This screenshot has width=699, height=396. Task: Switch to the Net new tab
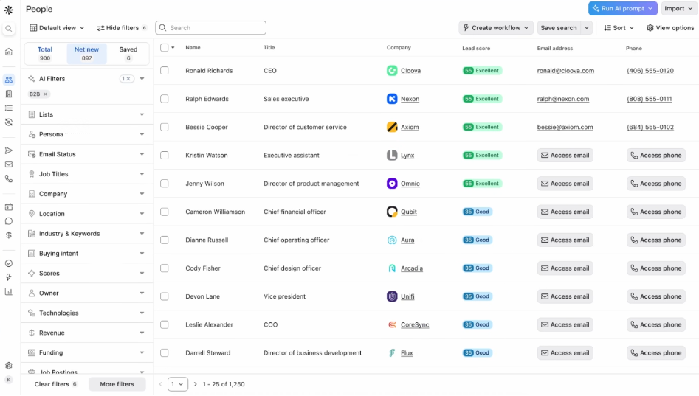click(86, 53)
